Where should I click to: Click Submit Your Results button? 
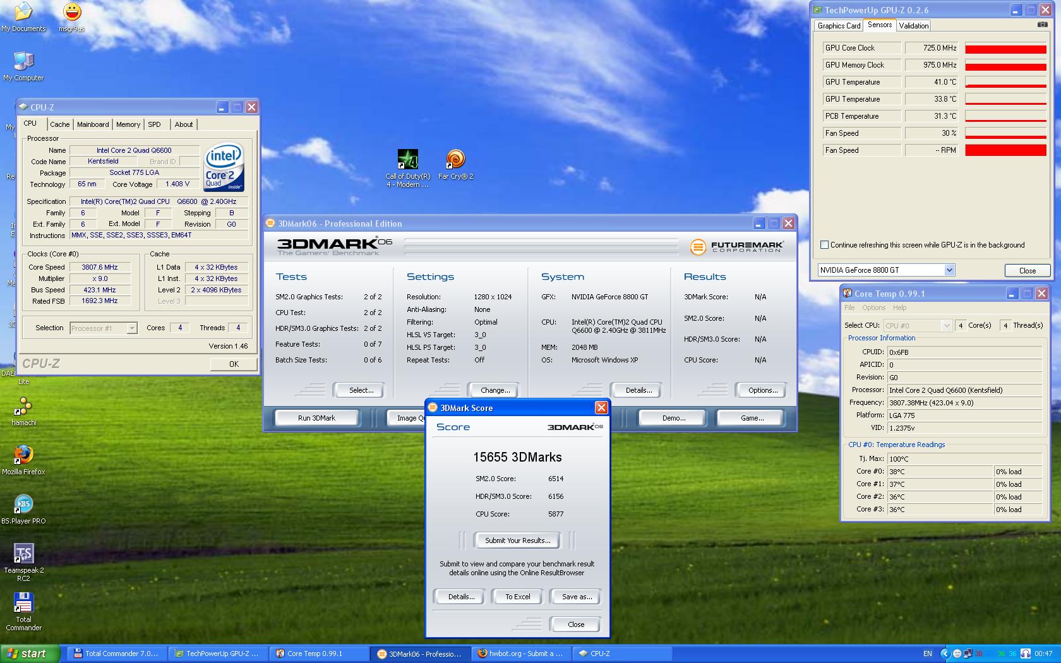click(518, 541)
